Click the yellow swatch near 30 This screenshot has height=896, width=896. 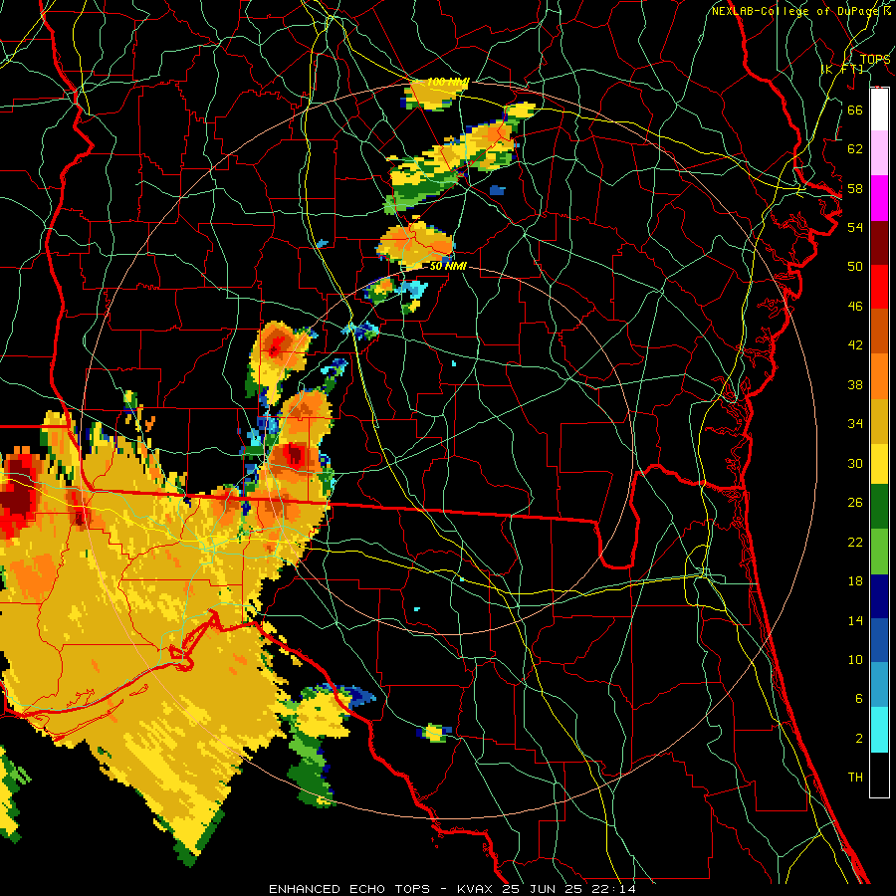[x=879, y=464]
